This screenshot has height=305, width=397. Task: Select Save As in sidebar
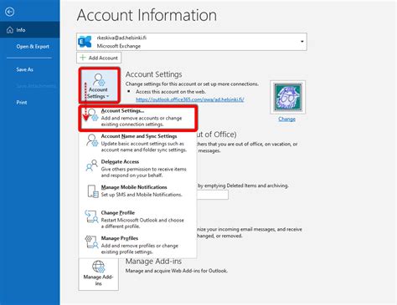pos(24,69)
